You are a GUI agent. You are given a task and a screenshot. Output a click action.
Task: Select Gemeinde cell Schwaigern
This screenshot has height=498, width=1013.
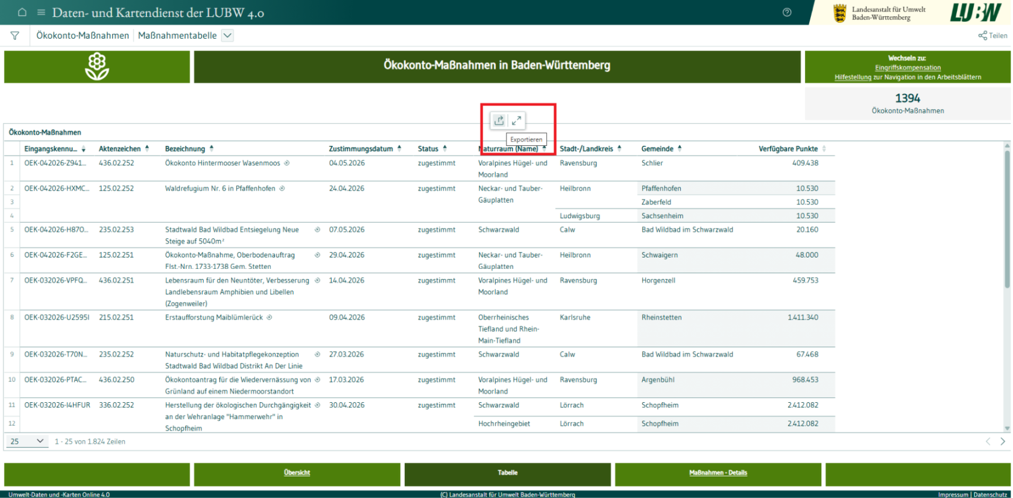(x=660, y=255)
